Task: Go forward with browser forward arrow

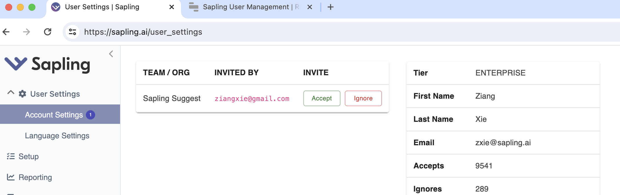Action: click(x=26, y=32)
